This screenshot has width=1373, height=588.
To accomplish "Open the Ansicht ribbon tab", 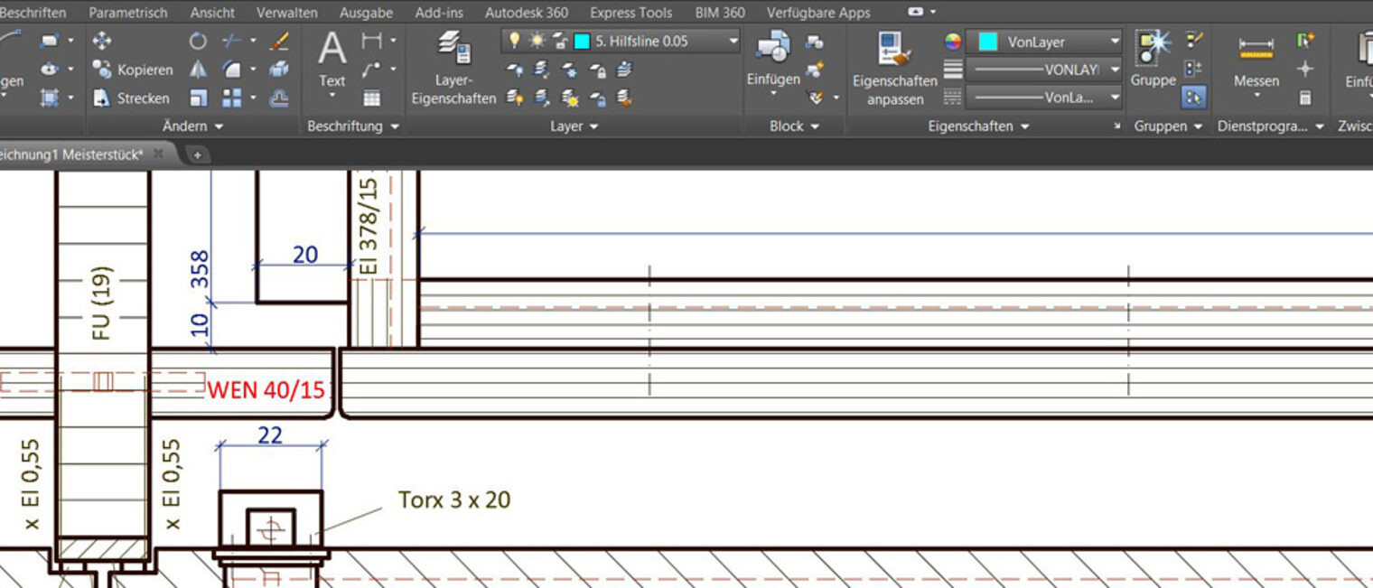I will 212,13.
